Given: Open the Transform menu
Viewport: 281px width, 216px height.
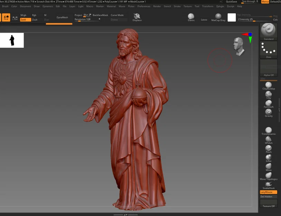Looking at the screenshot, I should point(207,6).
